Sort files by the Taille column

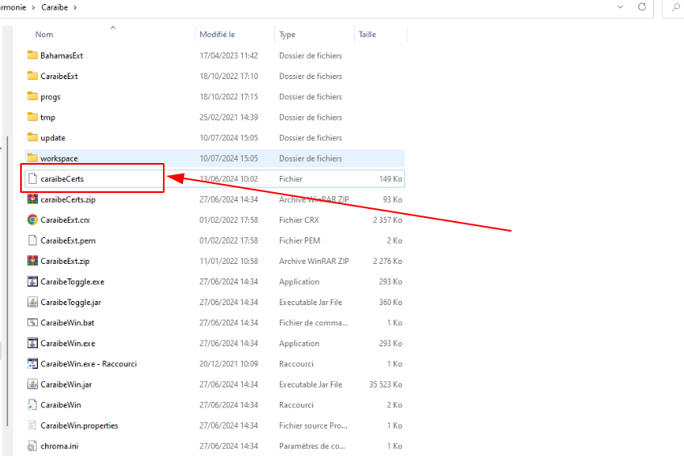(x=367, y=34)
